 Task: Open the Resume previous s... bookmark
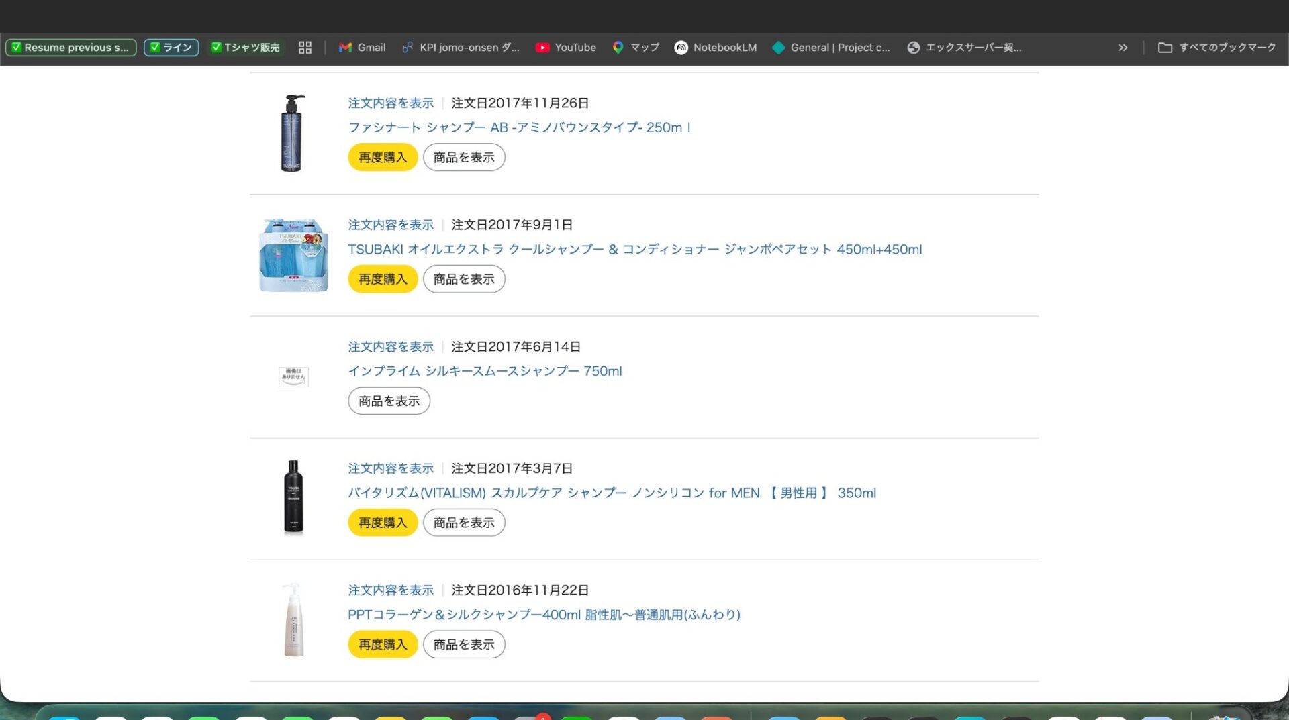(70, 48)
